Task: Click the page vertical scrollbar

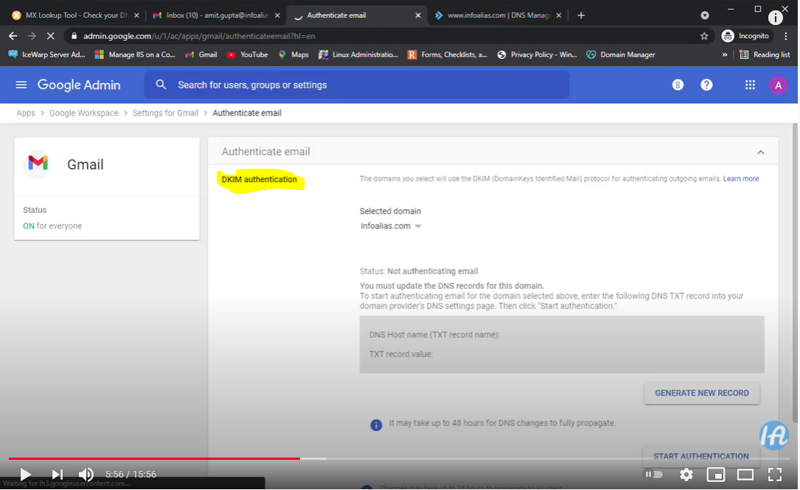Action: click(795, 273)
